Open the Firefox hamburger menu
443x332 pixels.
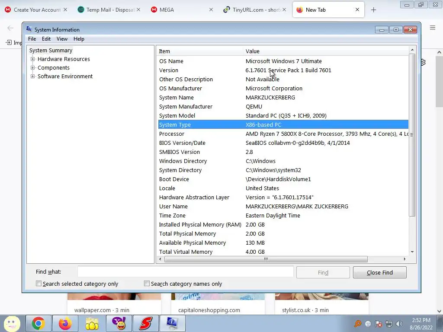tap(433, 27)
